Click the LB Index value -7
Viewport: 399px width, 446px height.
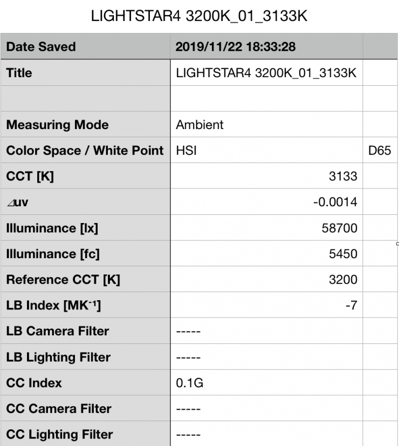351,306
